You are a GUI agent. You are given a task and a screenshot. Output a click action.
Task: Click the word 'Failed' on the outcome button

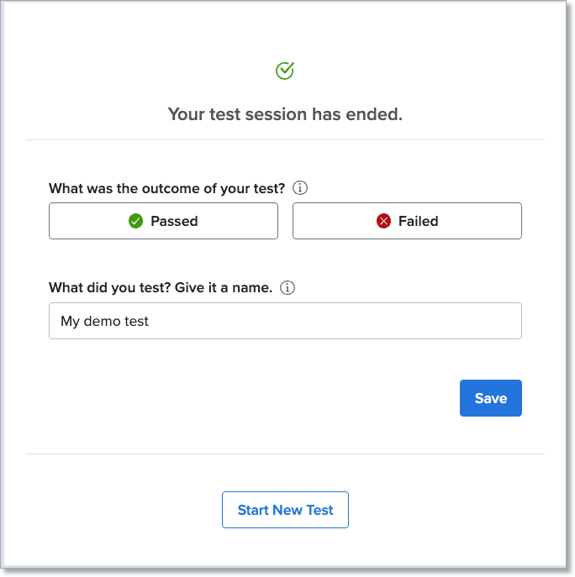(419, 222)
